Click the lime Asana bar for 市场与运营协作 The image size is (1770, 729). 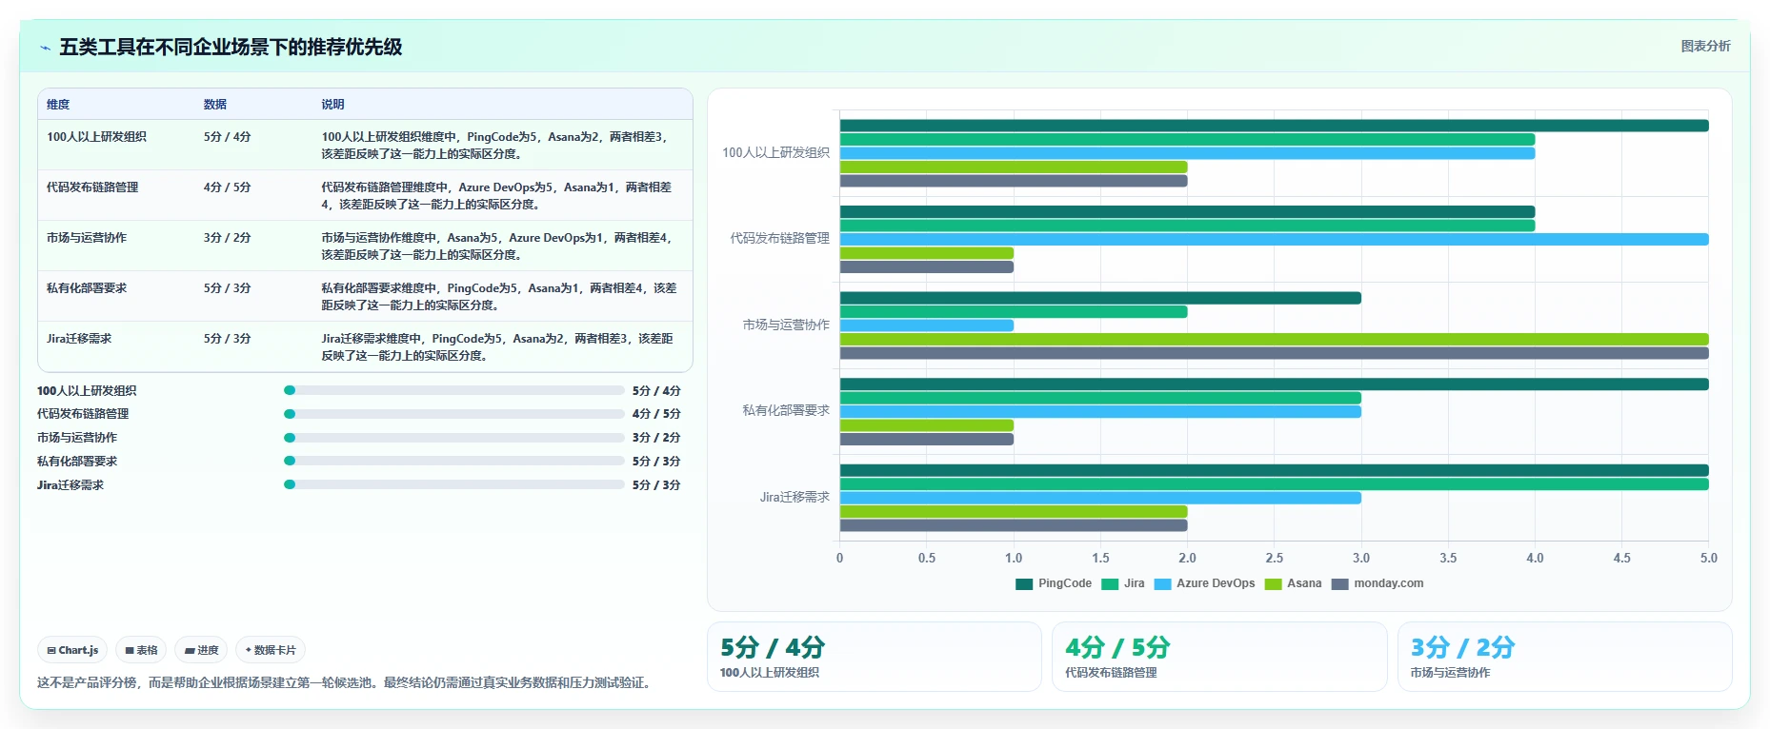[x=1274, y=340]
